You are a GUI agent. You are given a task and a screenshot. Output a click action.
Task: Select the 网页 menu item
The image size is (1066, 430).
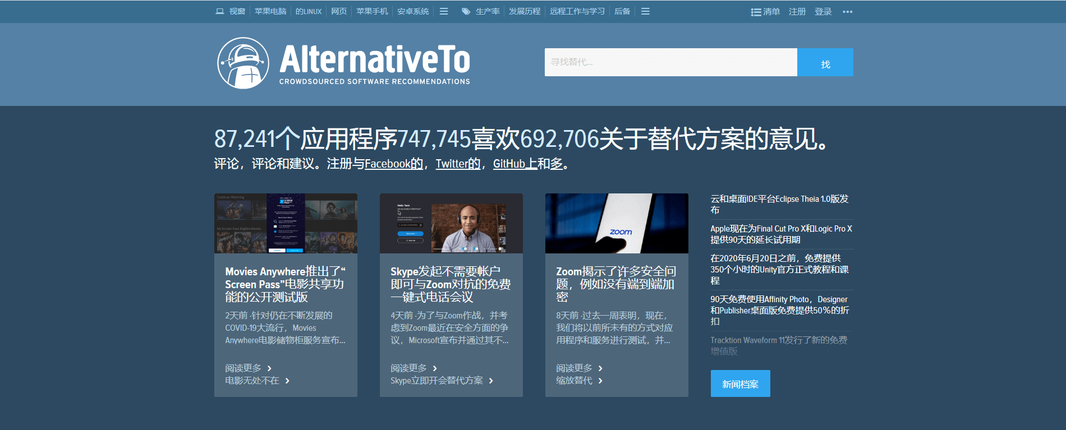339,11
